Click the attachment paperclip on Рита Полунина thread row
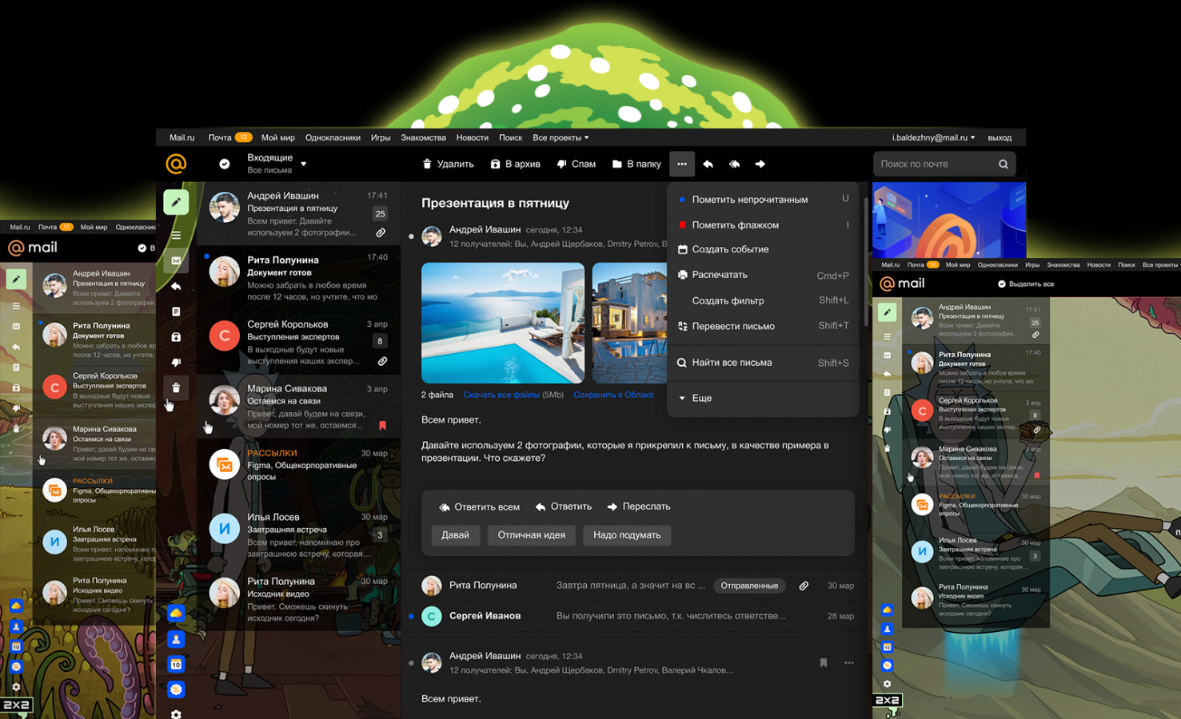The height and width of the screenshot is (719, 1181). [804, 586]
